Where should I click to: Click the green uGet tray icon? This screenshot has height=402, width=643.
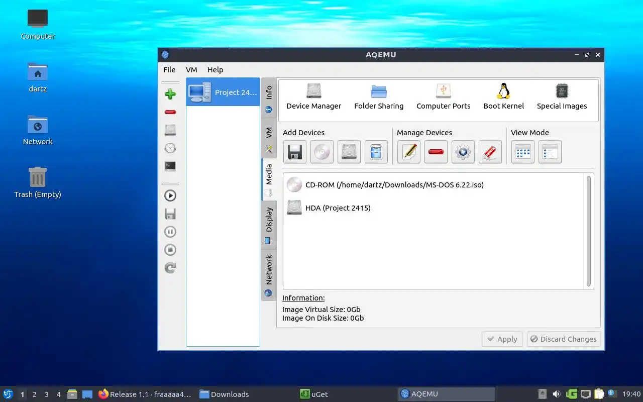[571, 394]
